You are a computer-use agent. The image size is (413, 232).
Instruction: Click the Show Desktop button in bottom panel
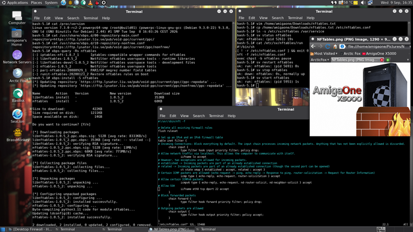click(x=3, y=229)
